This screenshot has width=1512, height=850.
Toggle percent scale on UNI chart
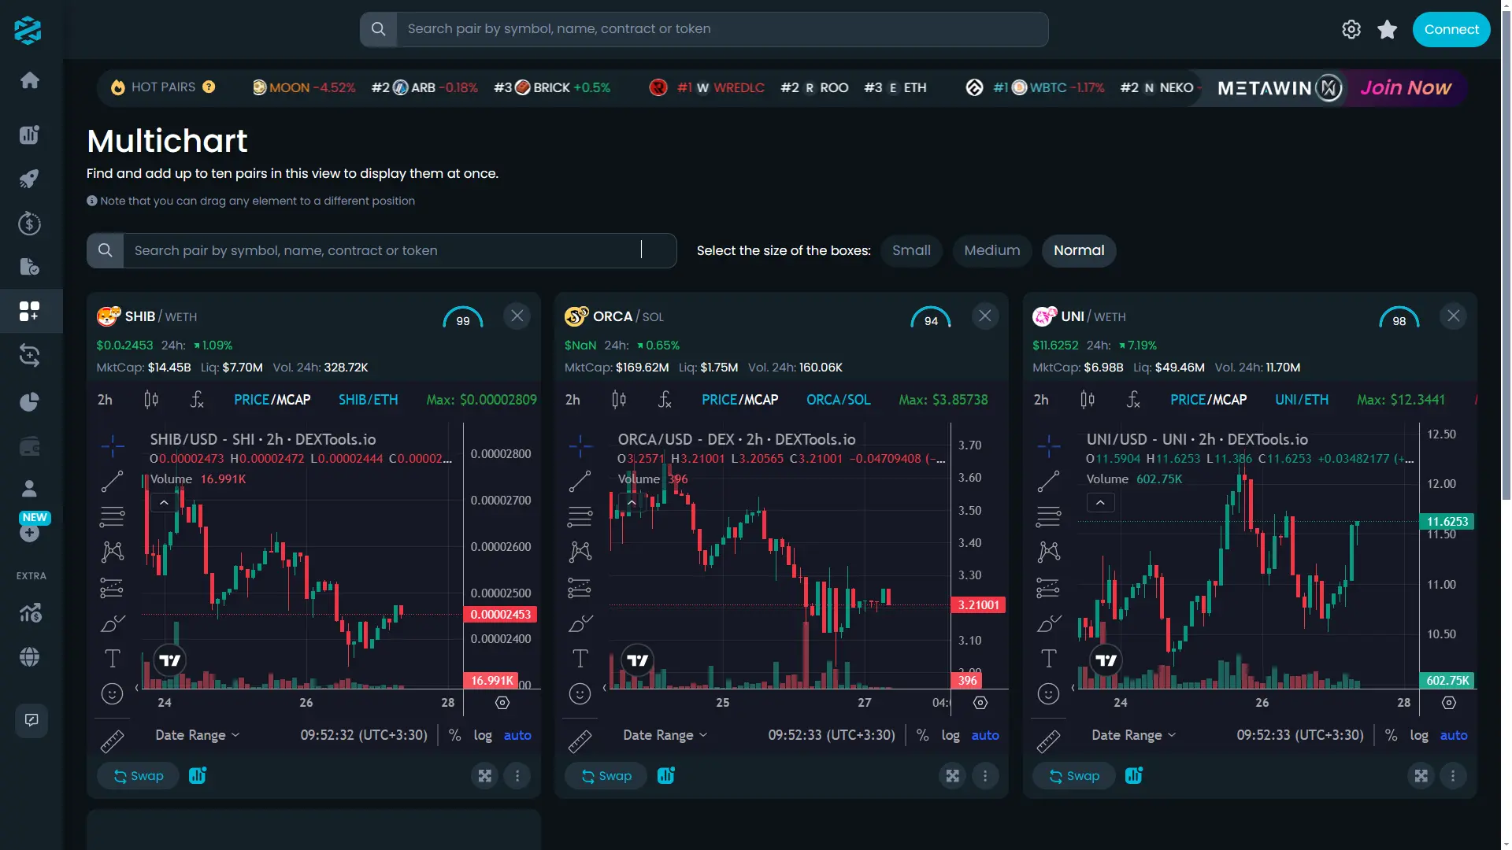[x=1392, y=735]
